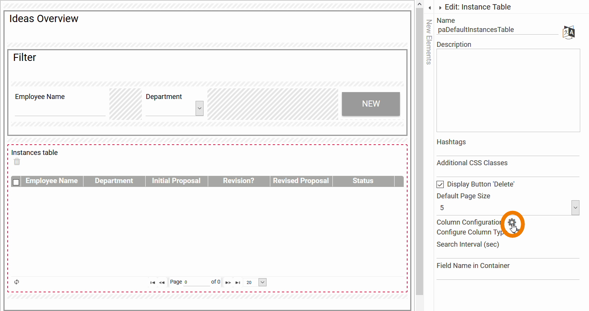589x311 pixels.
Task: Click the refresh icon in the table footer
Action: (x=16, y=282)
